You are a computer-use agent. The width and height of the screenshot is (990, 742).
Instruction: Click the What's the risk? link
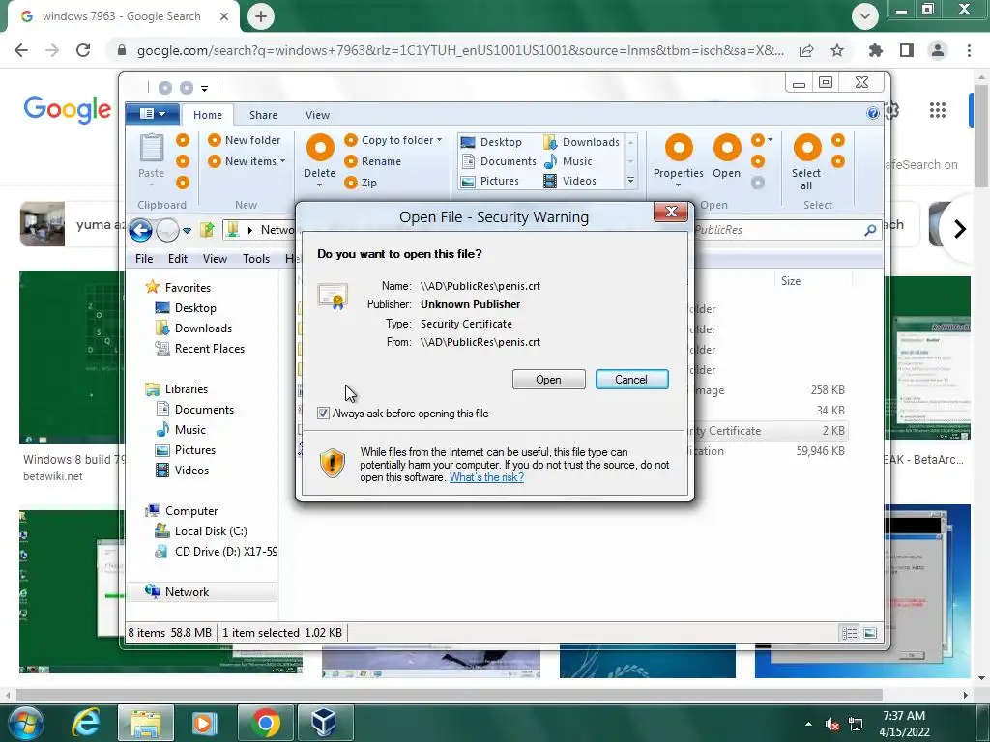point(487,477)
